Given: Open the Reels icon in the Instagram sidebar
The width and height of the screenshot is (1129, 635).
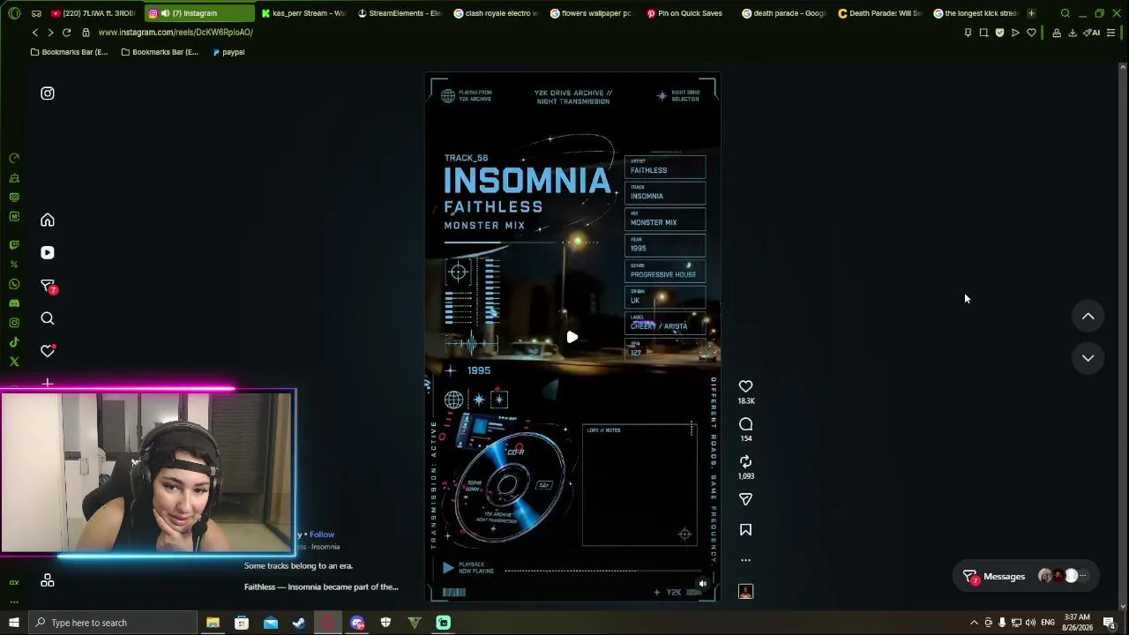Looking at the screenshot, I should [48, 253].
